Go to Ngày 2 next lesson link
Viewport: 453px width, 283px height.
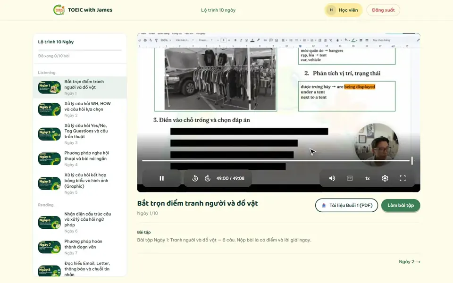(410, 262)
